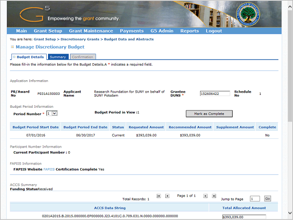The height and width of the screenshot is (220, 293).
Task: Open the Main menu
Action: click(x=22, y=31)
